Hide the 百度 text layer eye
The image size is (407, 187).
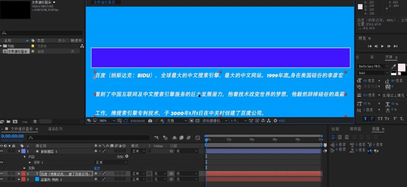click(x=2, y=173)
